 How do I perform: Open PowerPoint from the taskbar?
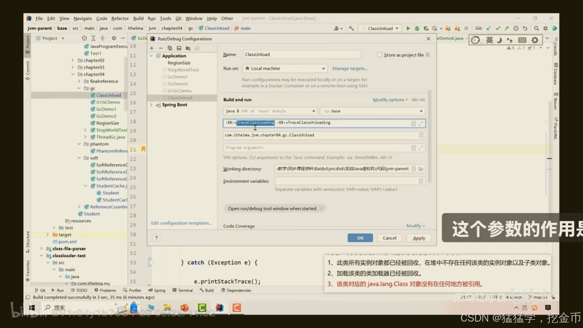(x=184, y=308)
